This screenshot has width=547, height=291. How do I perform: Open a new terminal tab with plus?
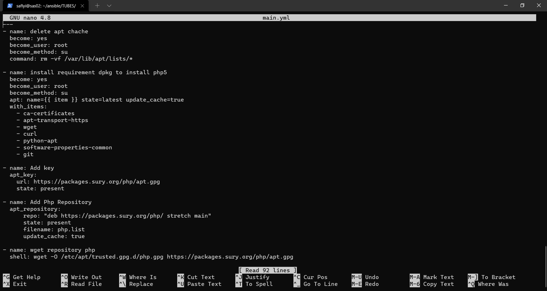(x=97, y=6)
